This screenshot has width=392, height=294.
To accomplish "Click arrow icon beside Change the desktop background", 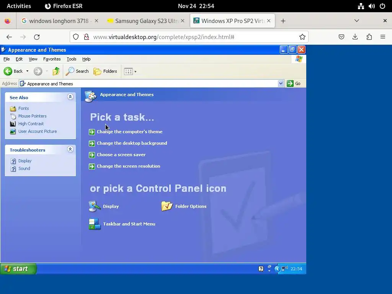I will pyautogui.click(x=92, y=143).
